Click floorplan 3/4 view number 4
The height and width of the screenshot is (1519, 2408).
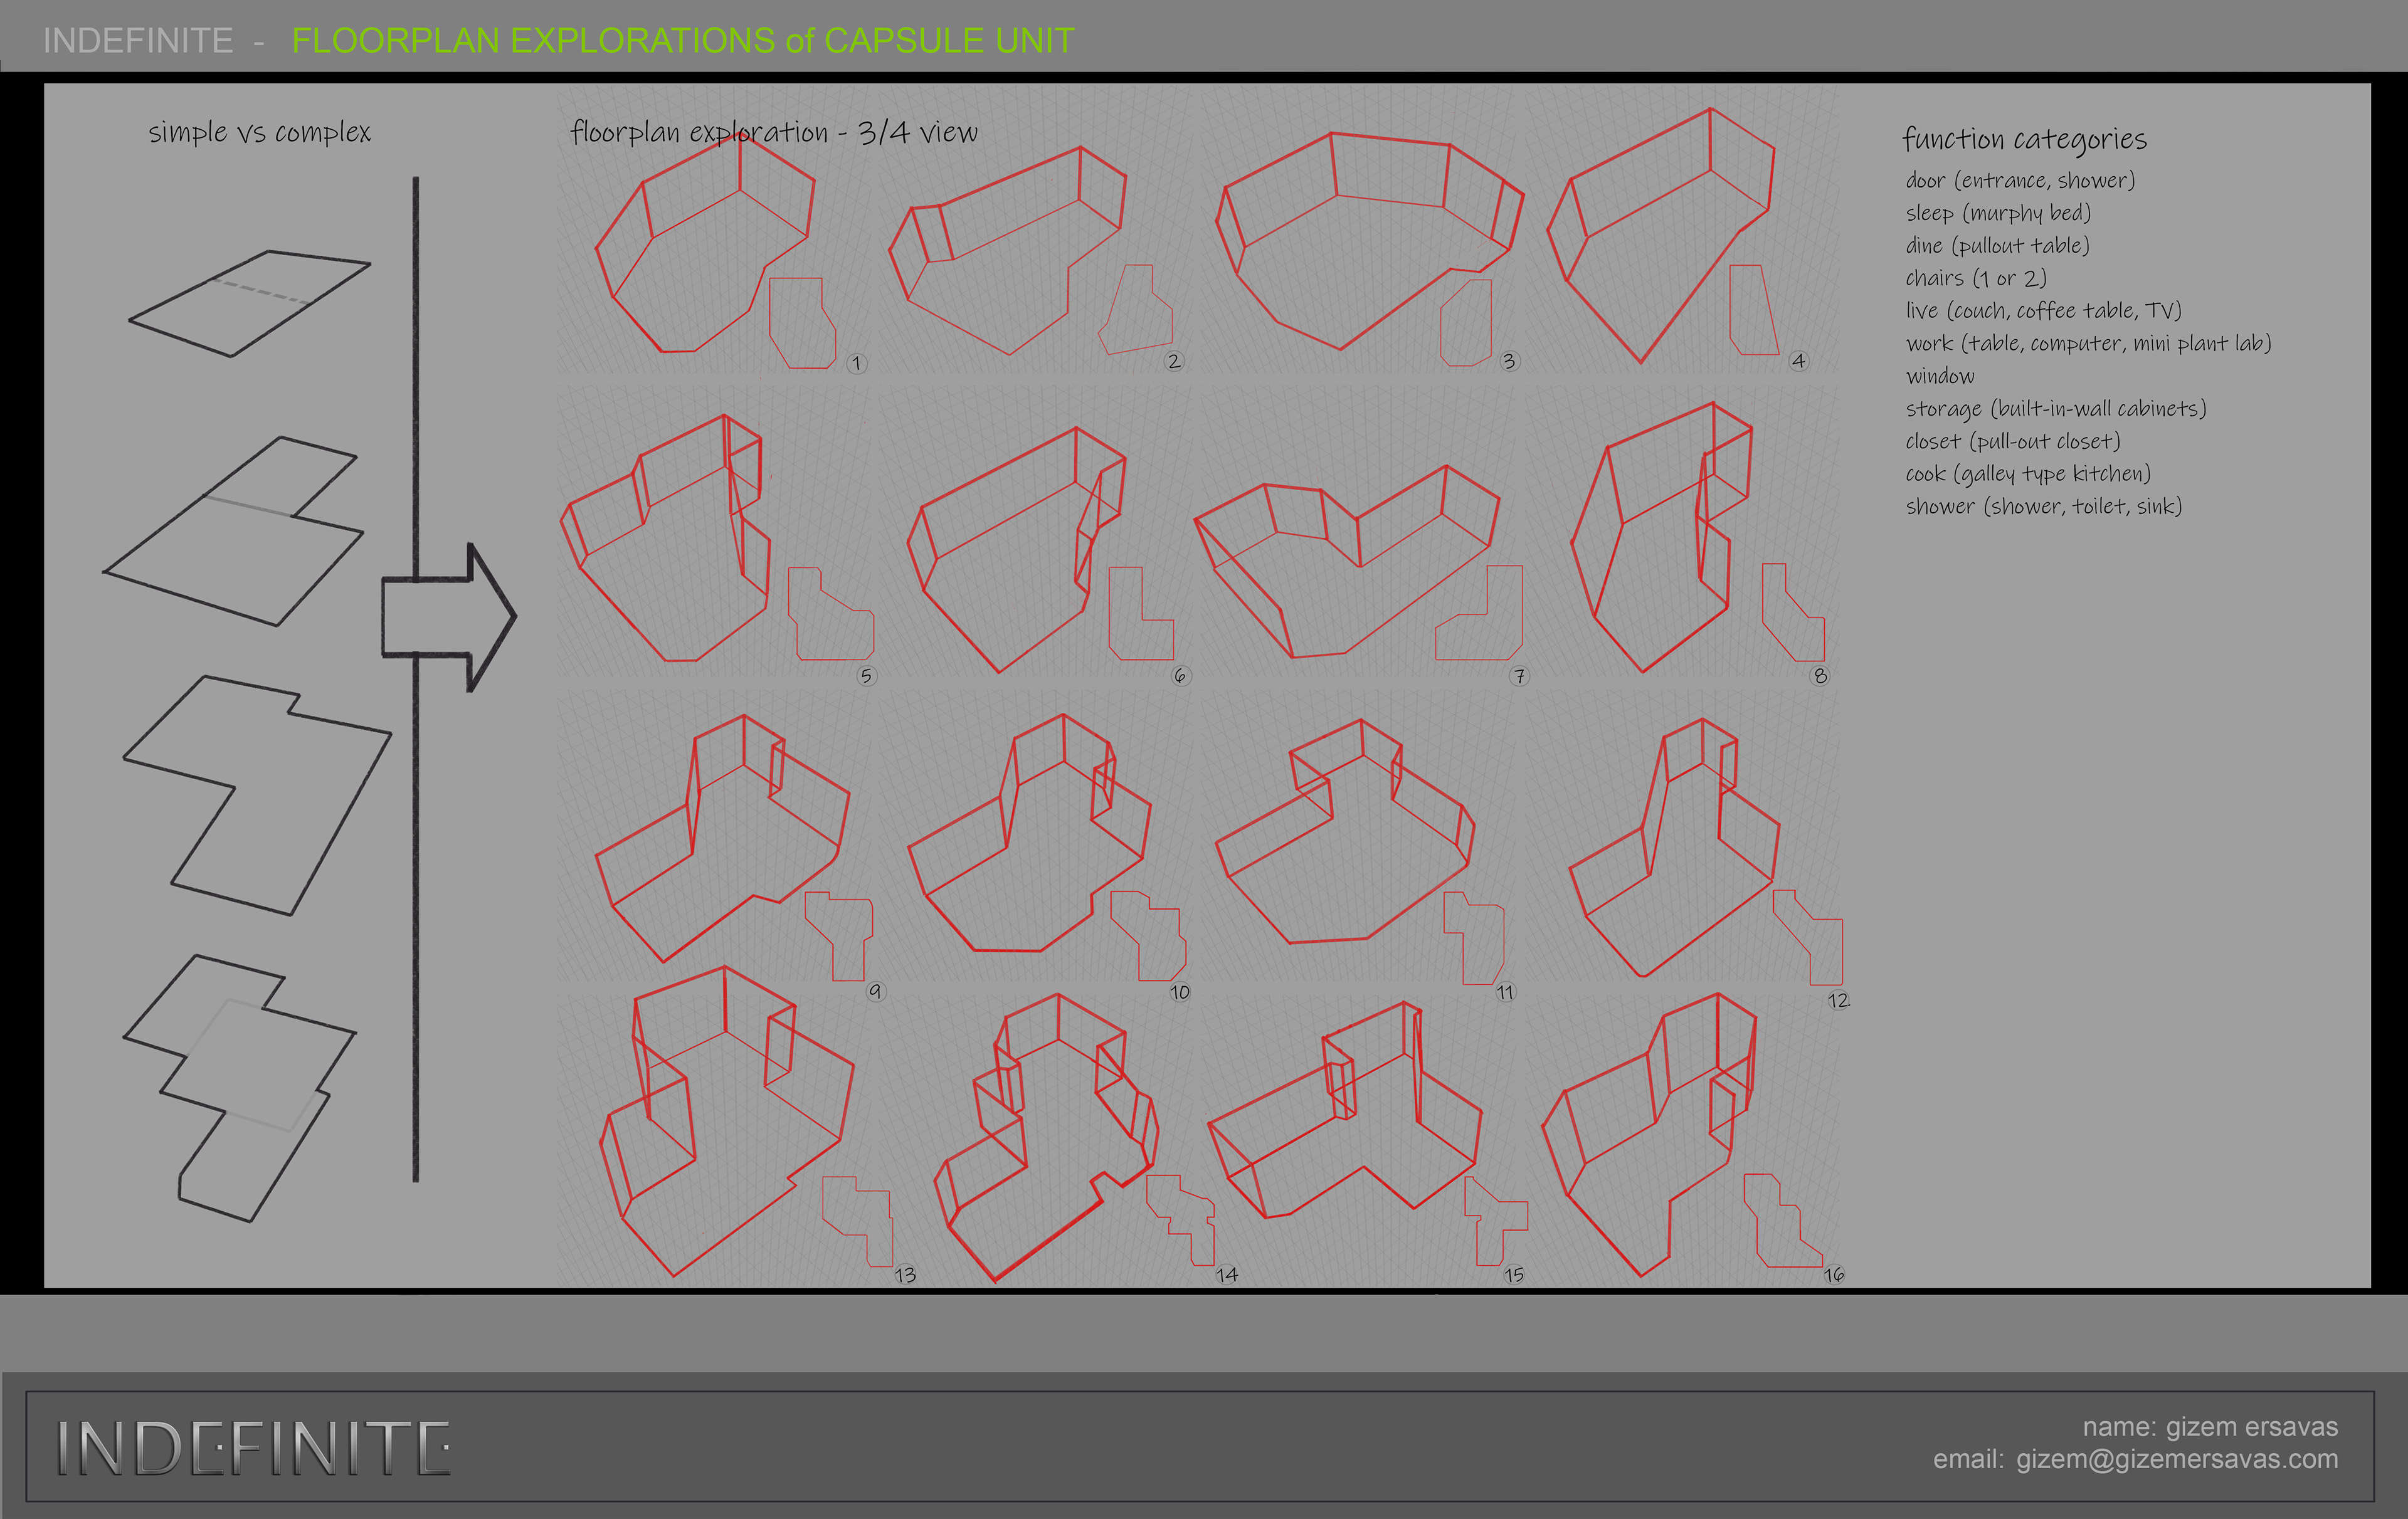click(1660, 235)
